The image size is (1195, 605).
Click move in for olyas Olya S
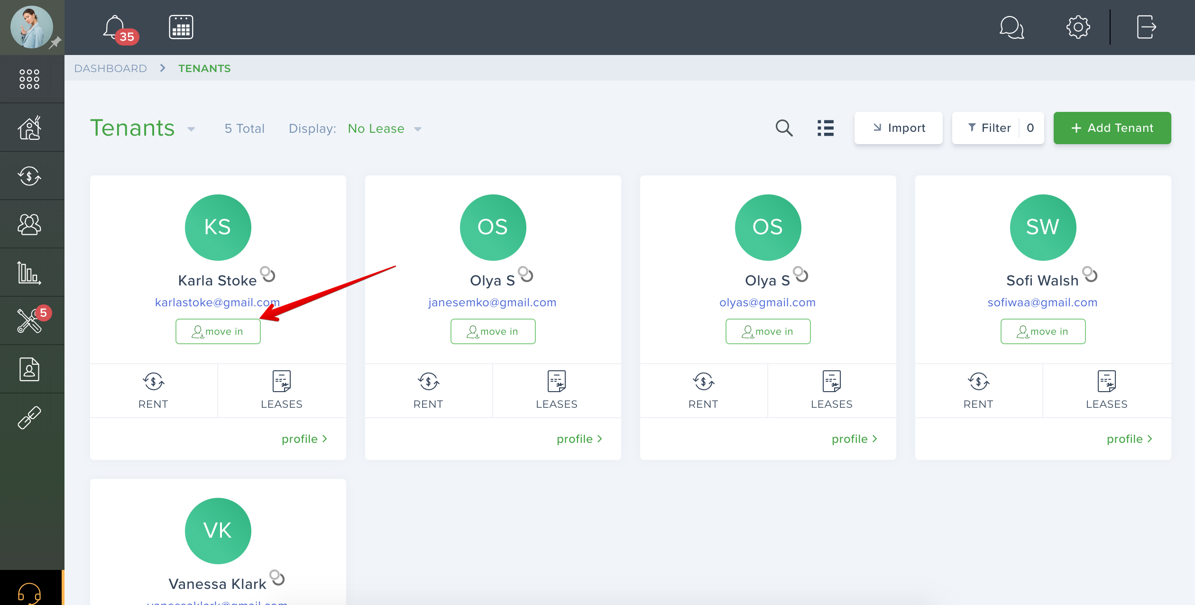[x=768, y=331]
